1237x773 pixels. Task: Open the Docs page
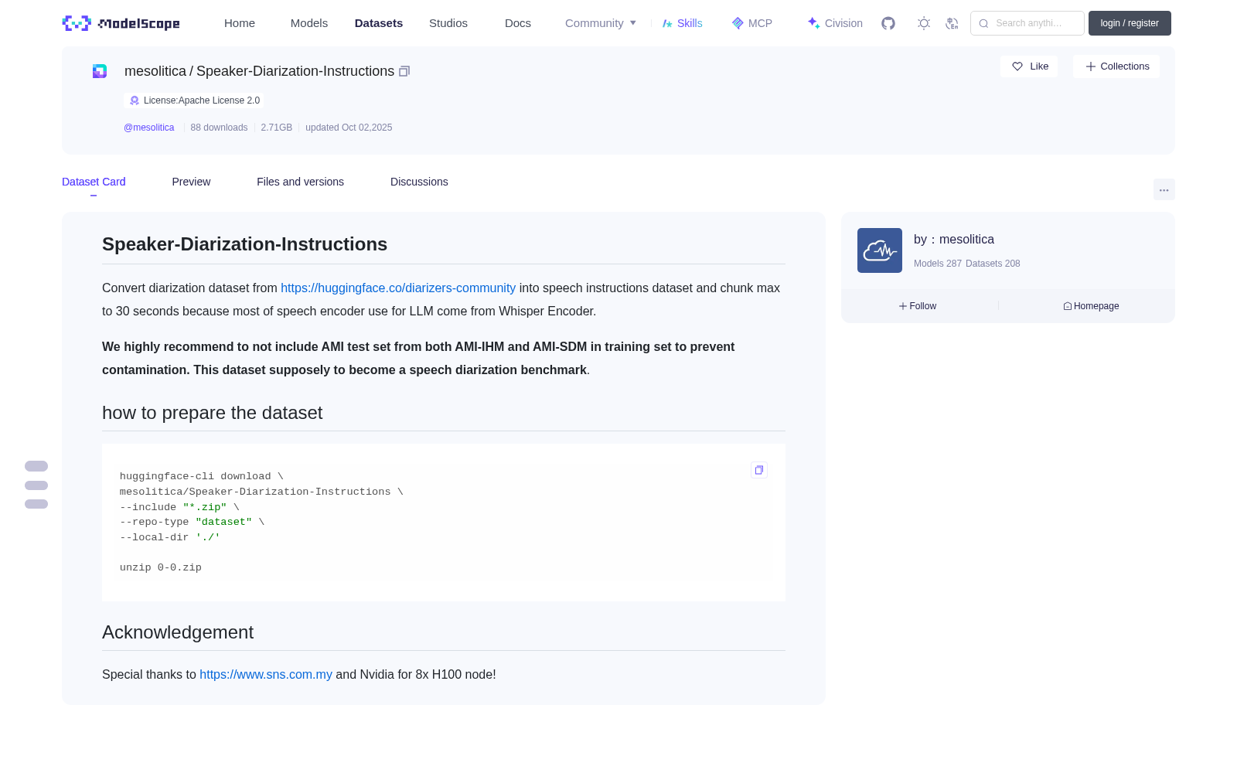518,23
